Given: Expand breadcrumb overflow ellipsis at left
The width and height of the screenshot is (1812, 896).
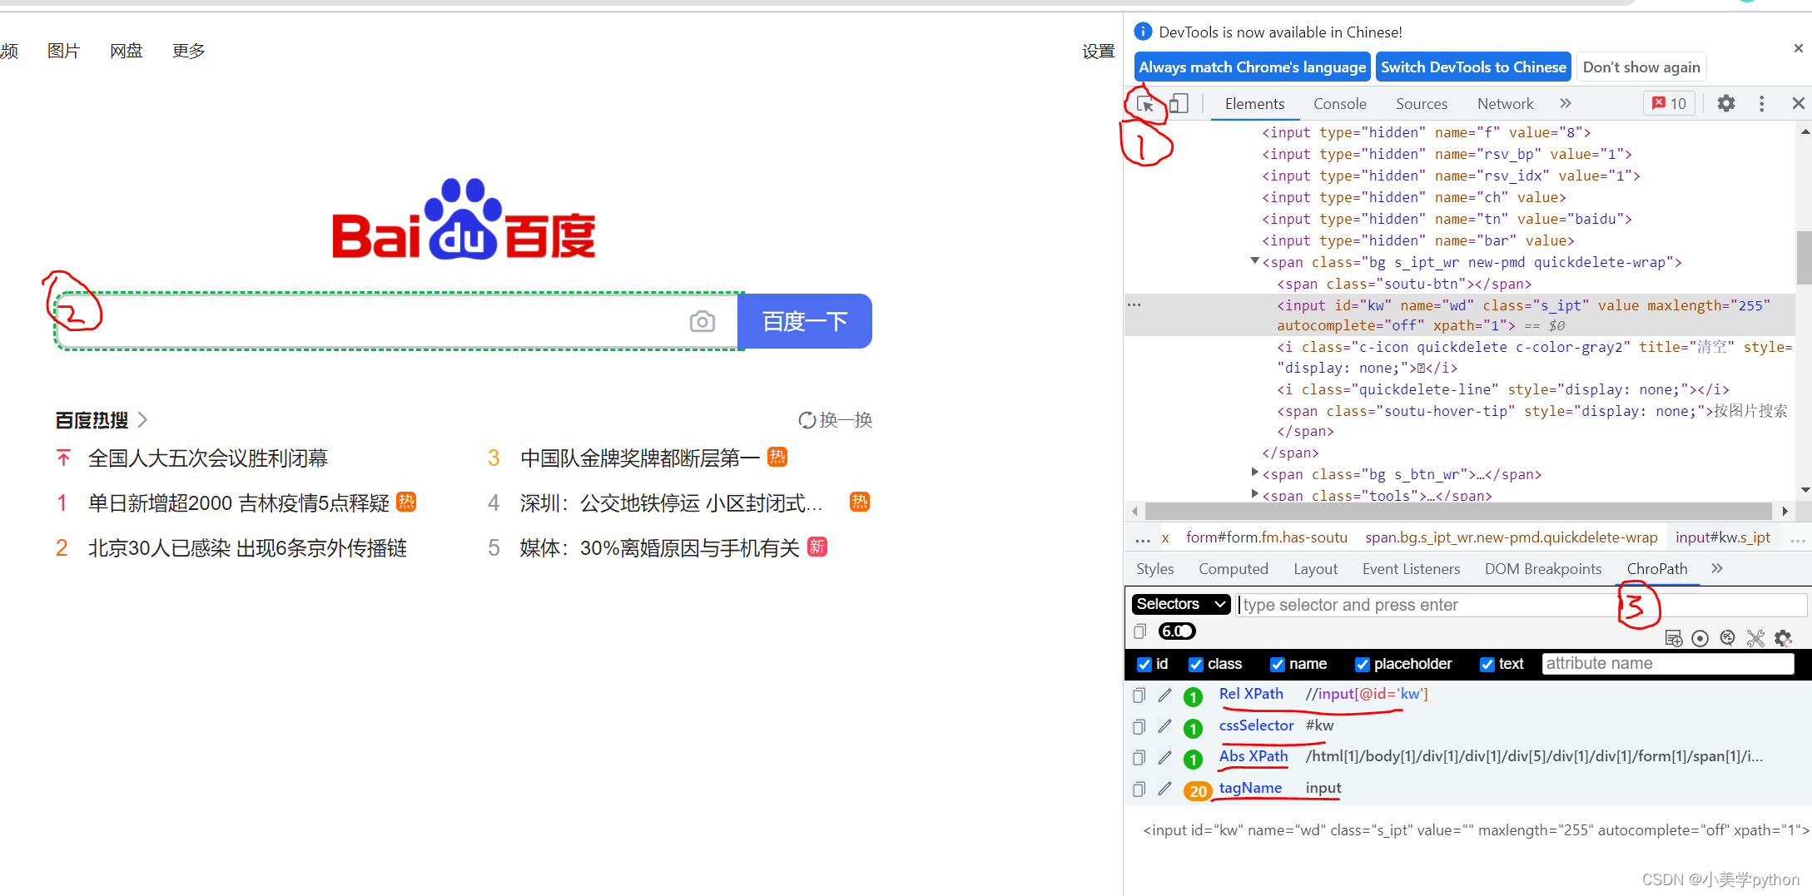Looking at the screenshot, I should click(x=1143, y=539).
